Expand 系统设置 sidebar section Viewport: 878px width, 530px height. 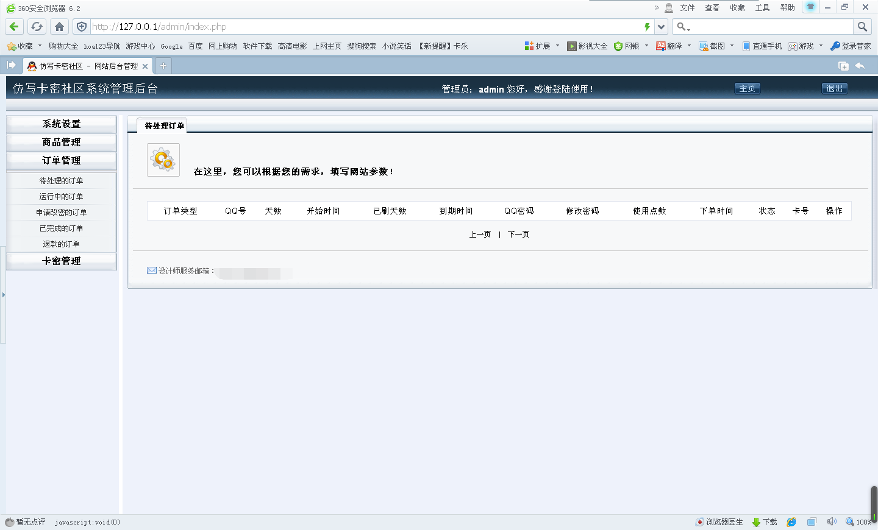[61, 124]
